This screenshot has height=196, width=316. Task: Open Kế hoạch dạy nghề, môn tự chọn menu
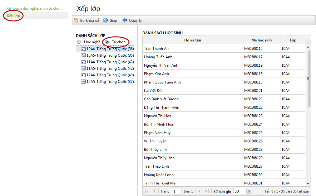click(x=34, y=8)
